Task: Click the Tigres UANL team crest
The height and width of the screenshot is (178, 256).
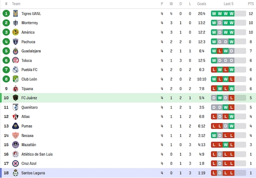Action: 16,14
